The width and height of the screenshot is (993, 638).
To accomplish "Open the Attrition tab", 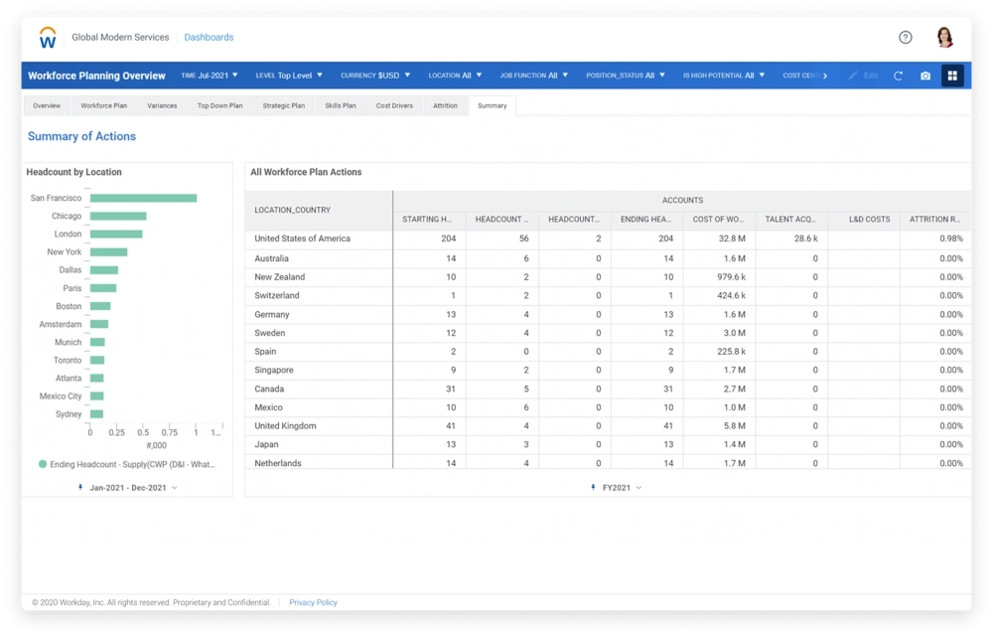I will (x=445, y=105).
